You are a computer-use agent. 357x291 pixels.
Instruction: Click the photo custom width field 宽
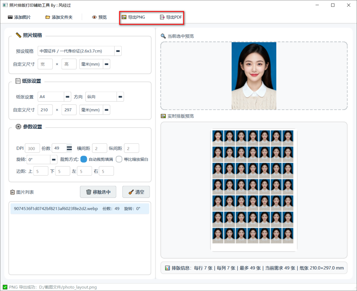coord(45,64)
